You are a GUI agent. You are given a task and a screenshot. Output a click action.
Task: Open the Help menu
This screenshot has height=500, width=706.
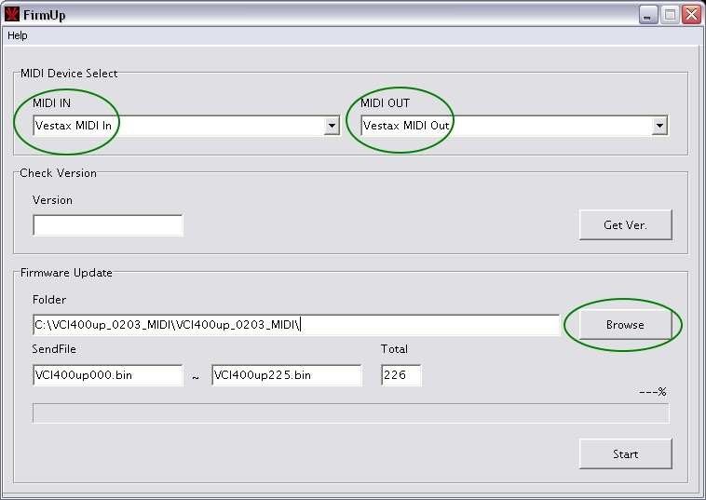[x=18, y=35]
